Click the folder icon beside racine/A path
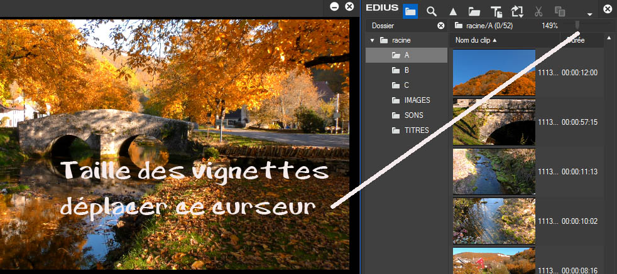The height and width of the screenshot is (274, 617). [458, 26]
